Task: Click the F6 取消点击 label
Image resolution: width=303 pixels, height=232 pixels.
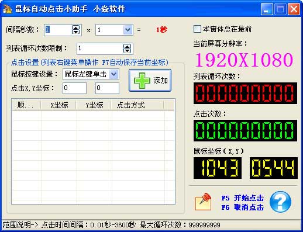Action: coord(243,207)
